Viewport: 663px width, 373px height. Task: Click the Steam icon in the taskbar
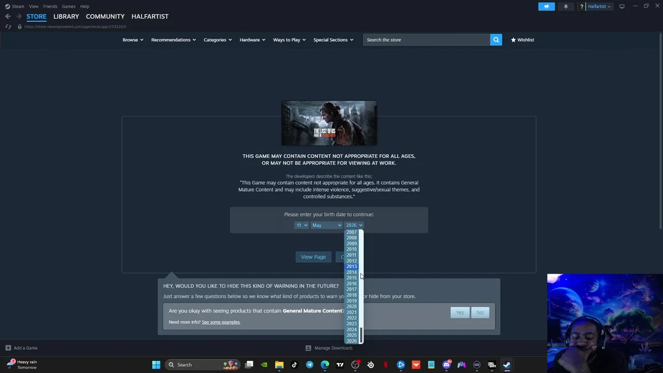pos(507,365)
